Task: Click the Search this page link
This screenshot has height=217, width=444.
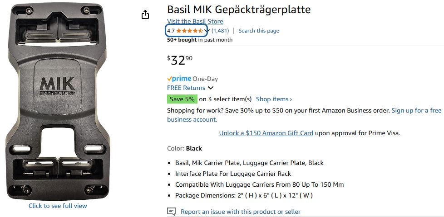Action: (x=259, y=31)
